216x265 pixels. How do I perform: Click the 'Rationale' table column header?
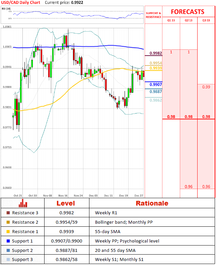pos(152,203)
